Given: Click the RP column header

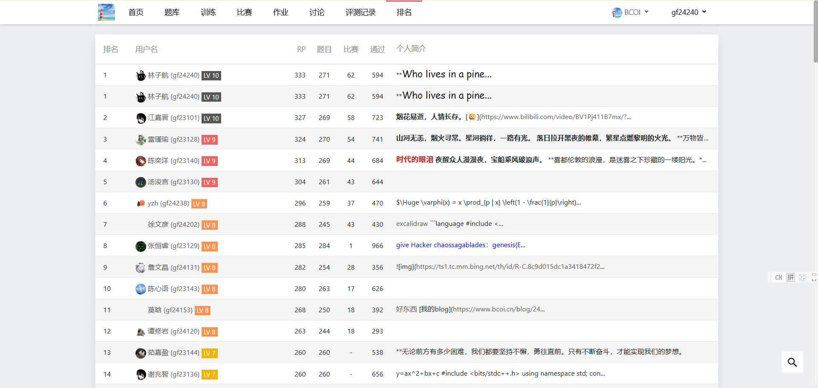Looking at the screenshot, I should click(x=301, y=49).
